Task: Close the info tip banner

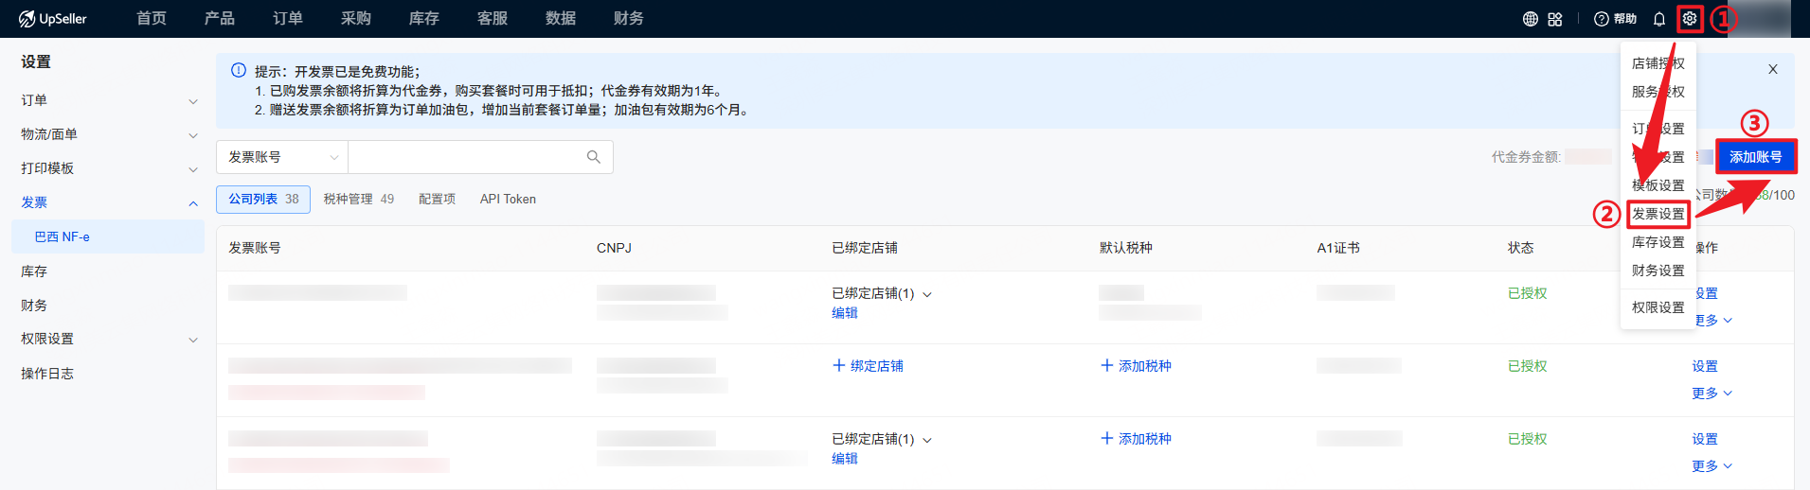Action: click(x=1773, y=69)
